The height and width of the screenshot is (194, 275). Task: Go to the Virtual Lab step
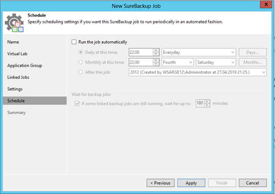pyautogui.click(x=17, y=54)
